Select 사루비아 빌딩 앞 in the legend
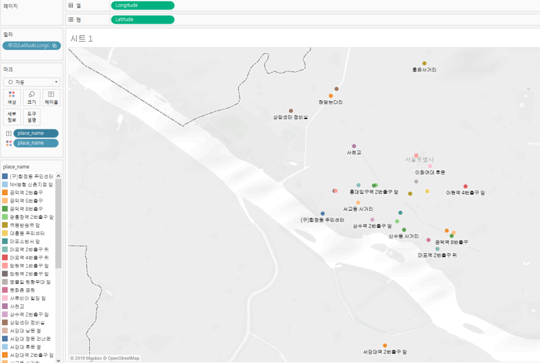The width and height of the screenshot is (540, 363). [28, 298]
